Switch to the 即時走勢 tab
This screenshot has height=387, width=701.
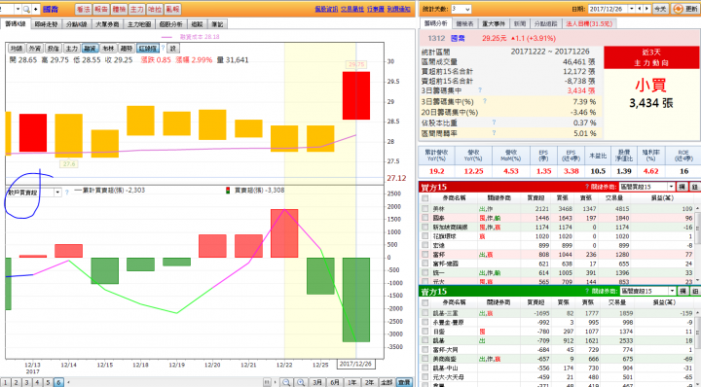tap(46, 24)
